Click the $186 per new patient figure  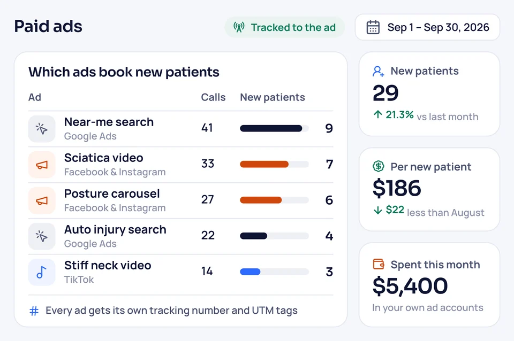(x=397, y=189)
